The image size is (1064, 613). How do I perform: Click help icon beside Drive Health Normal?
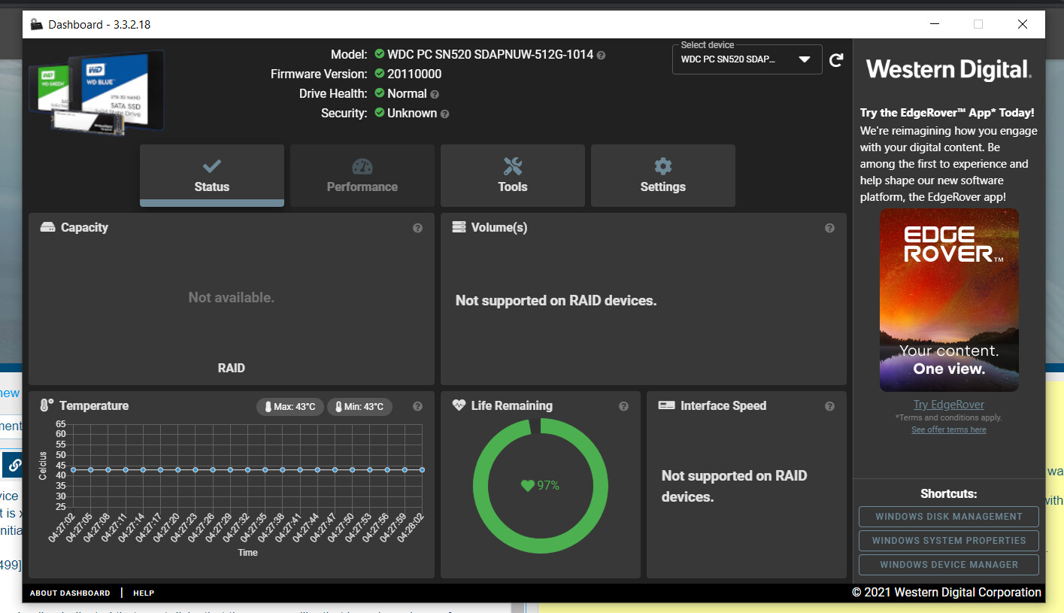(435, 94)
